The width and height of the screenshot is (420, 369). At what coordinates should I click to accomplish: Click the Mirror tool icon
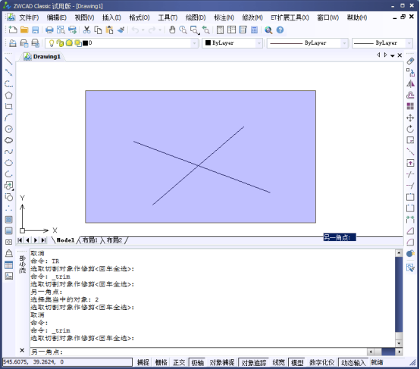[x=410, y=84]
